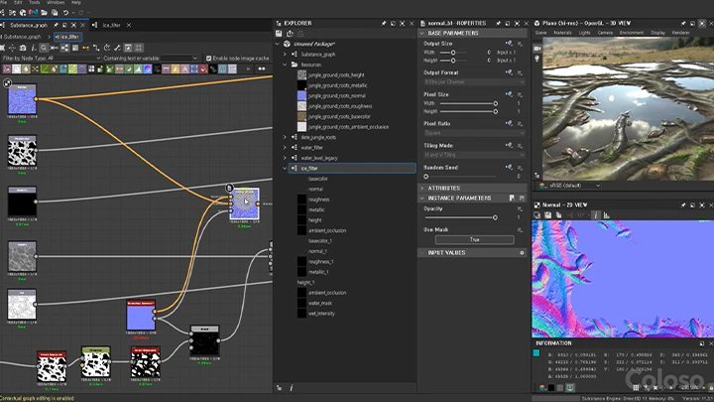Screen dimensions: 714x402
Task: Select the water_mask output item
Action: pos(320,303)
